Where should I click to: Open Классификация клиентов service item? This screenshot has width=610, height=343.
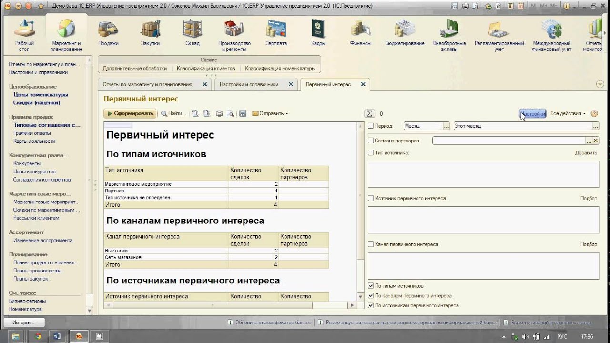pyautogui.click(x=206, y=68)
